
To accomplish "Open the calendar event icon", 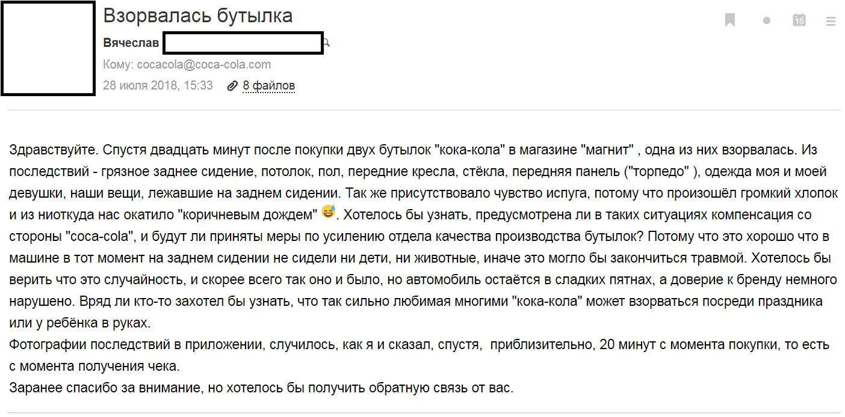I will (799, 20).
